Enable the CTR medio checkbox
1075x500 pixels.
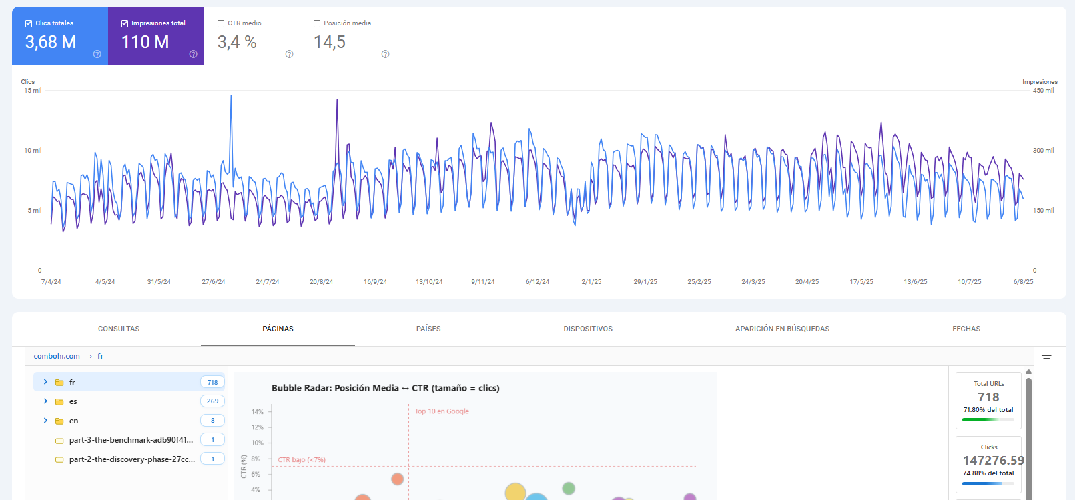pos(221,23)
